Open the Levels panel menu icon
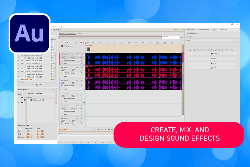This screenshot has width=250, height=167. click(64, 134)
